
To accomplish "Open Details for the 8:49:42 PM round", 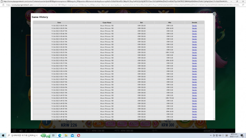I will click(x=194, y=114).
